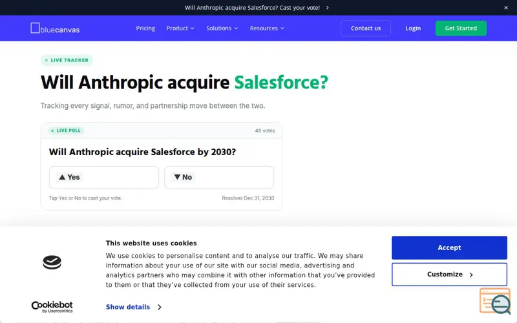This screenshot has height=323, width=517.
Task: Click the green Get Started button
Action: [461, 28]
